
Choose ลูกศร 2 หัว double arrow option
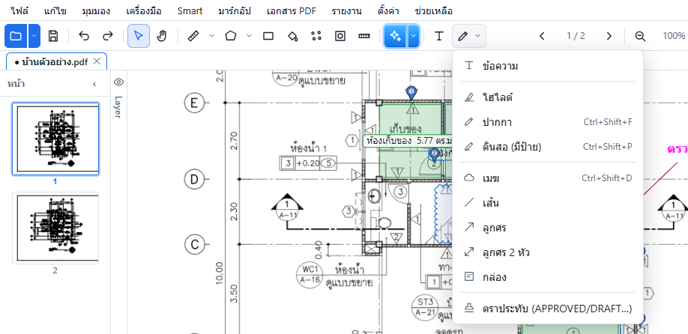click(x=548, y=252)
